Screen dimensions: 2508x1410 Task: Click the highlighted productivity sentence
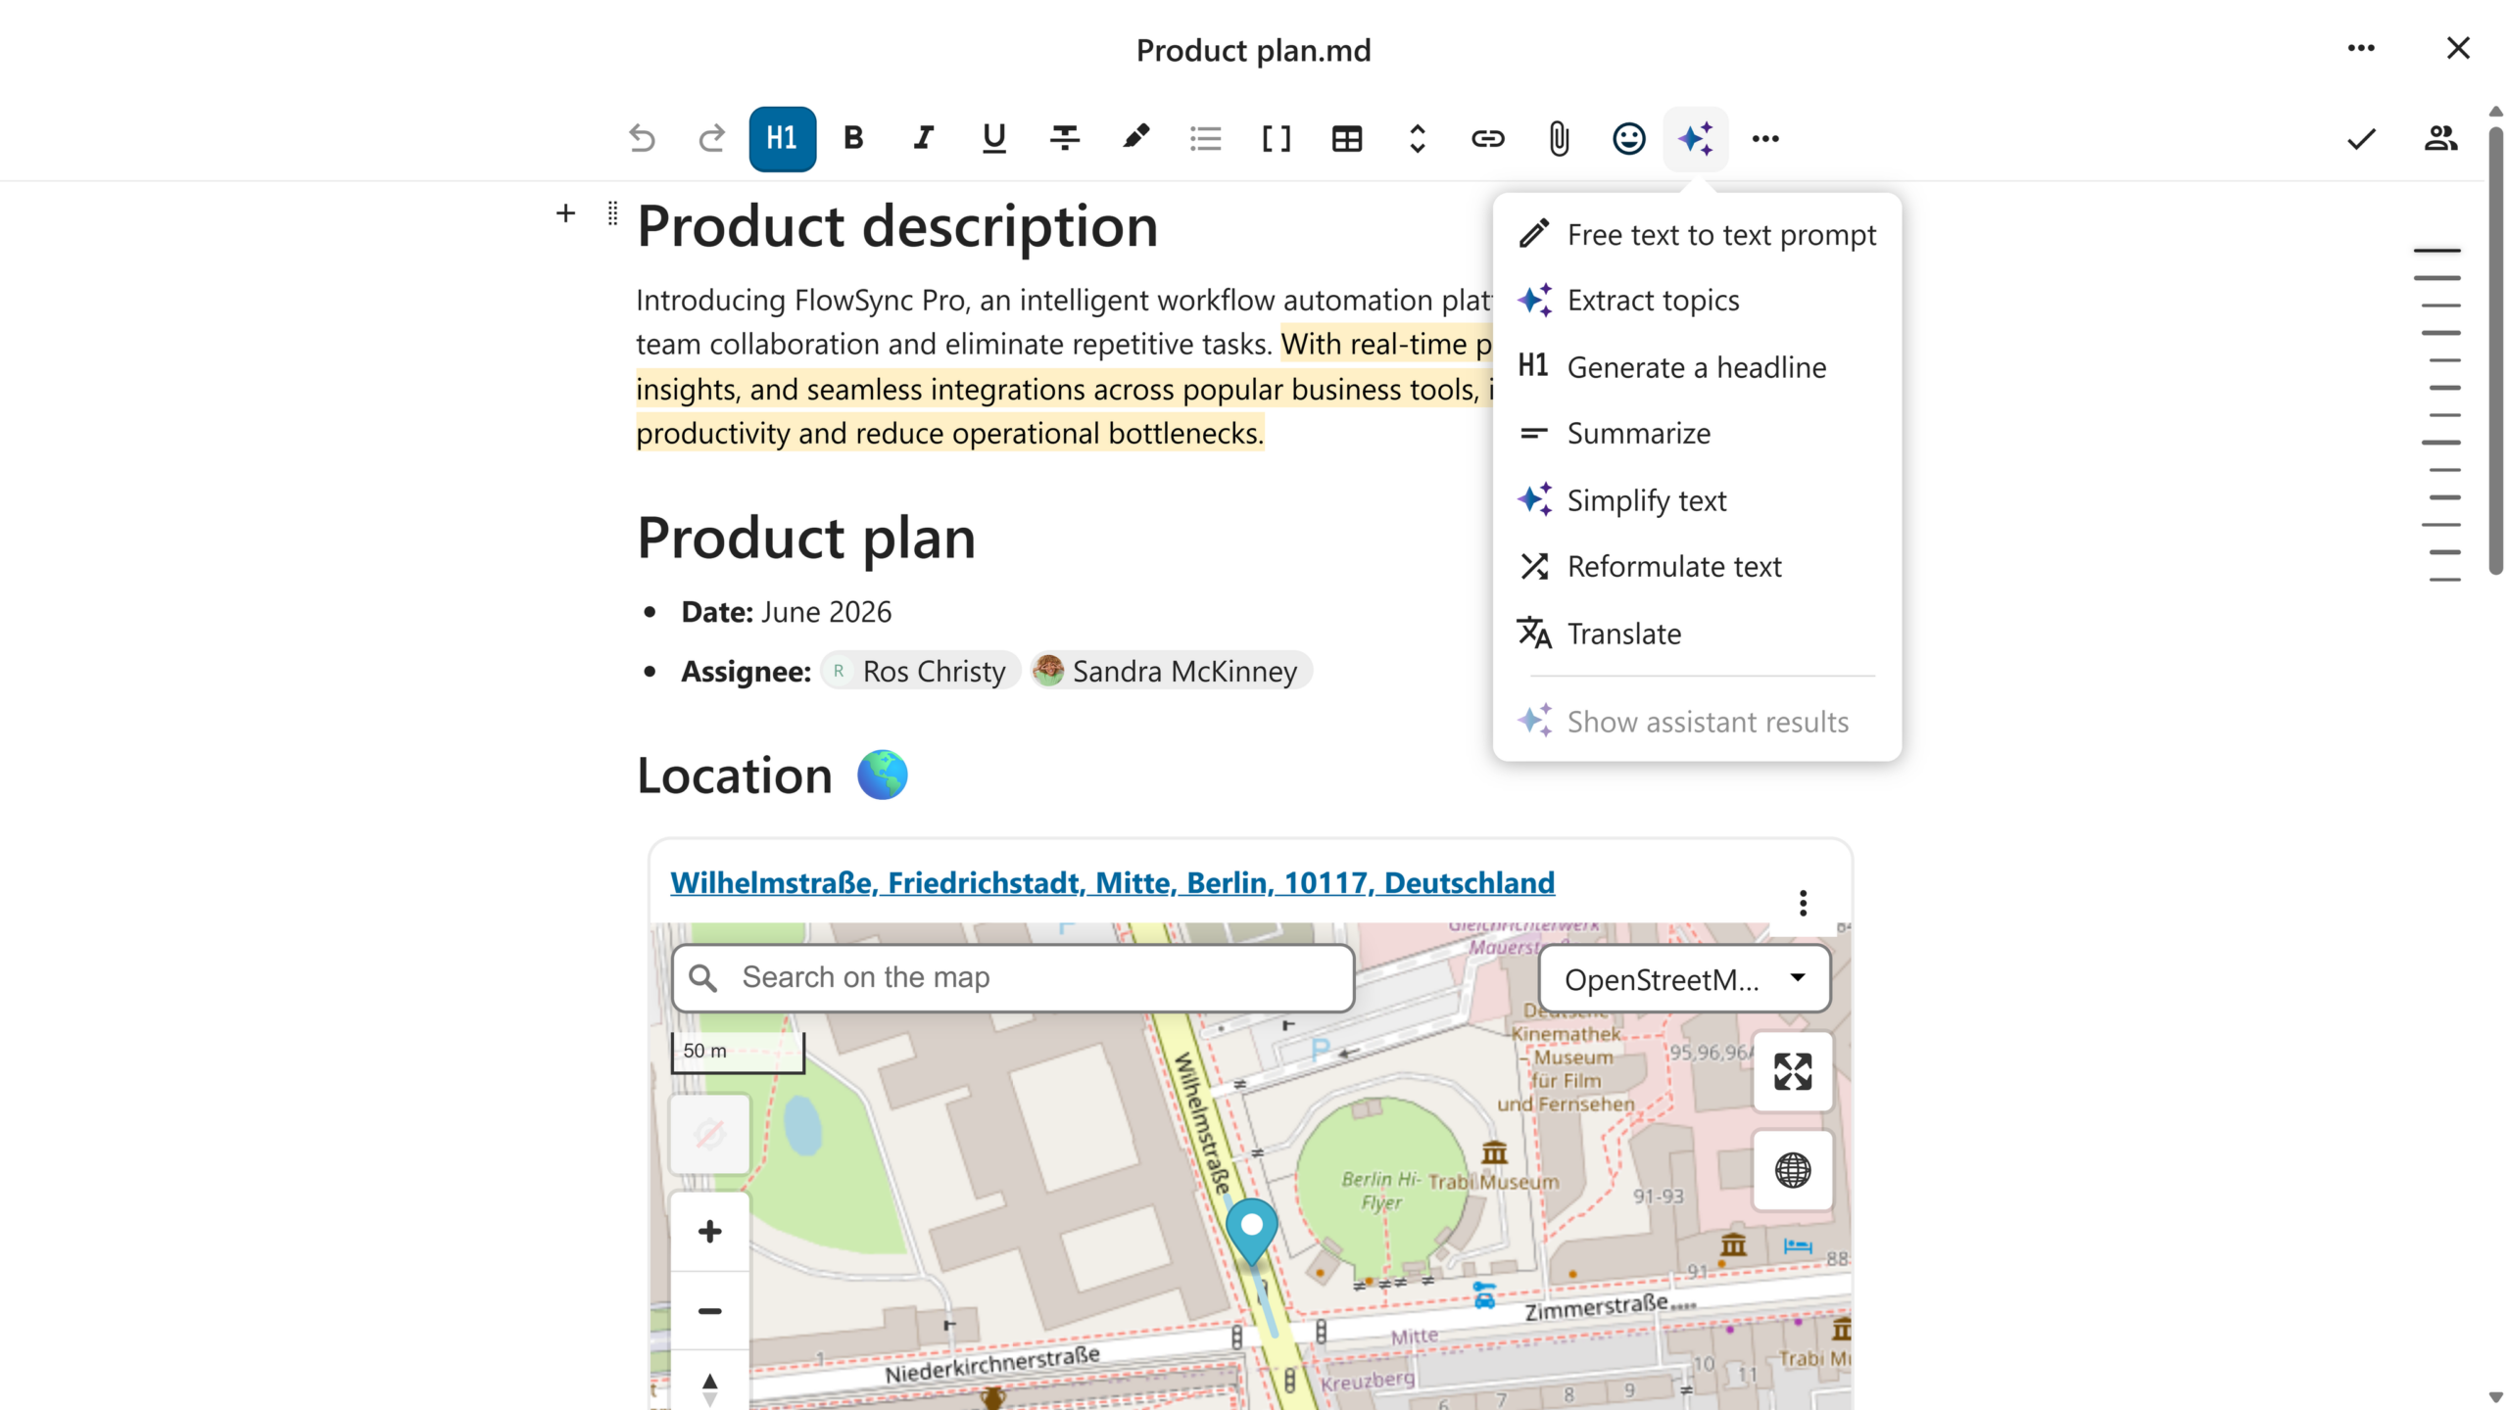(x=949, y=433)
